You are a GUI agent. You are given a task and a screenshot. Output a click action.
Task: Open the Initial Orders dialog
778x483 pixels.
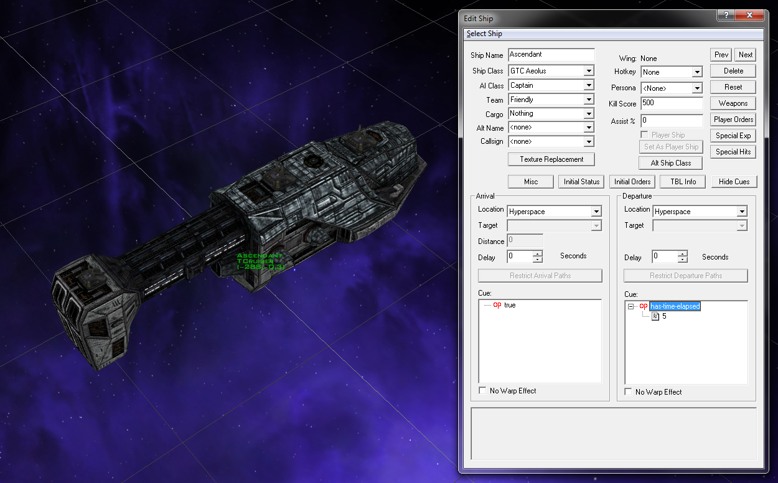(632, 182)
